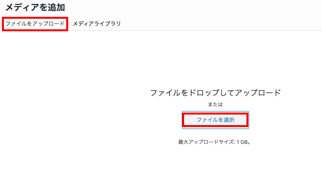Click the Add Media dialog title
The height and width of the screenshot is (172, 322).
click(x=35, y=7)
